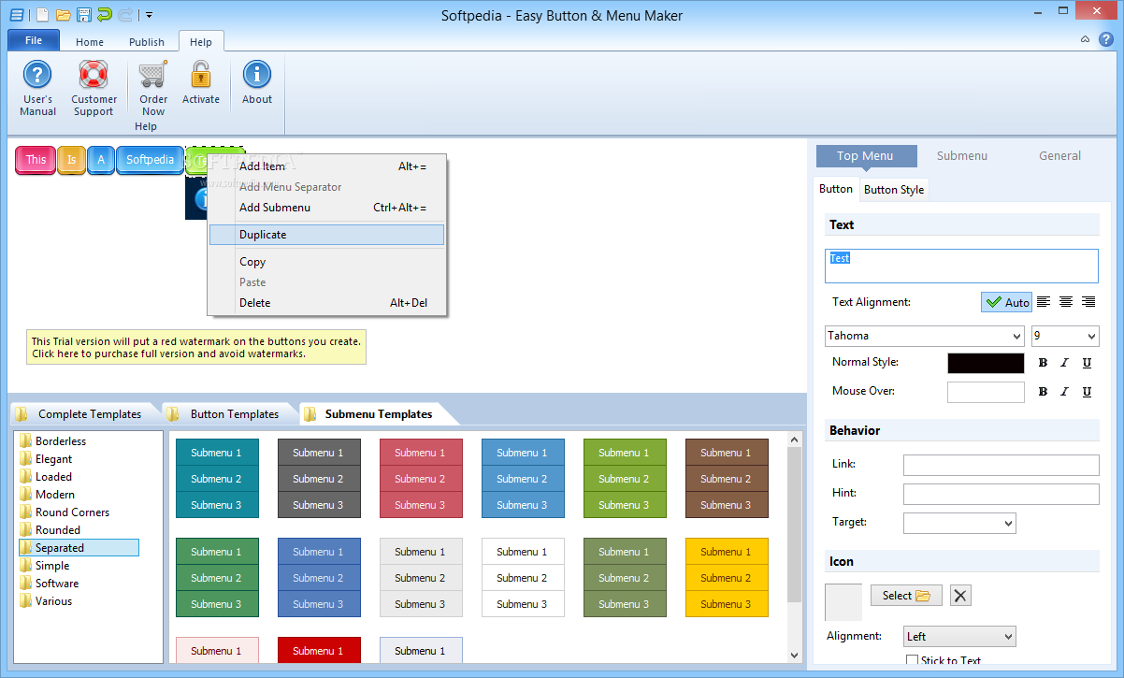Image resolution: width=1124 pixels, height=678 pixels.
Task: Toggle Bold for Normal Style
Action: point(1043,363)
